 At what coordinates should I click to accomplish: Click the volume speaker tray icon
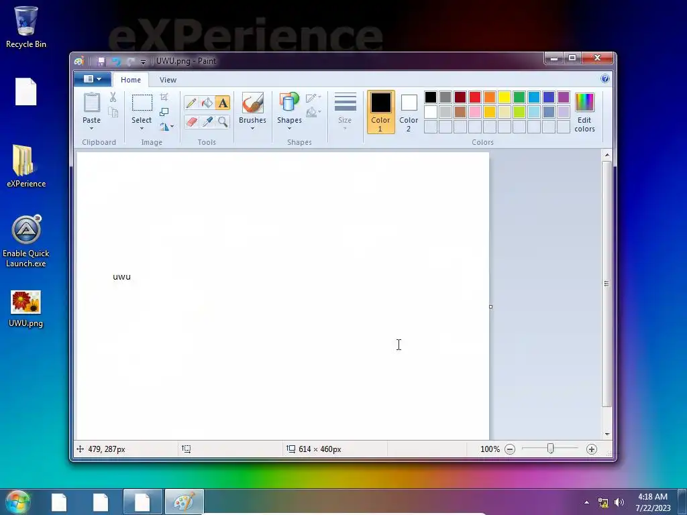coord(619,502)
